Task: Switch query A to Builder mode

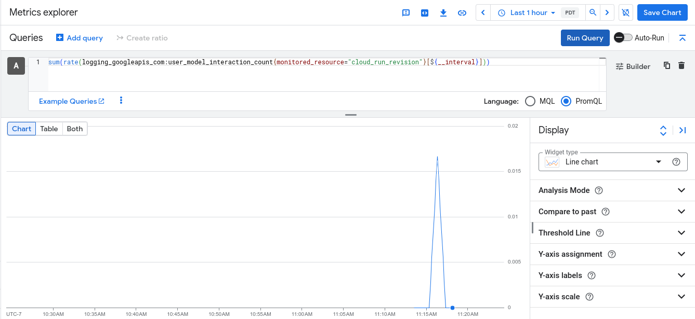Action: (x=632, y=66)
